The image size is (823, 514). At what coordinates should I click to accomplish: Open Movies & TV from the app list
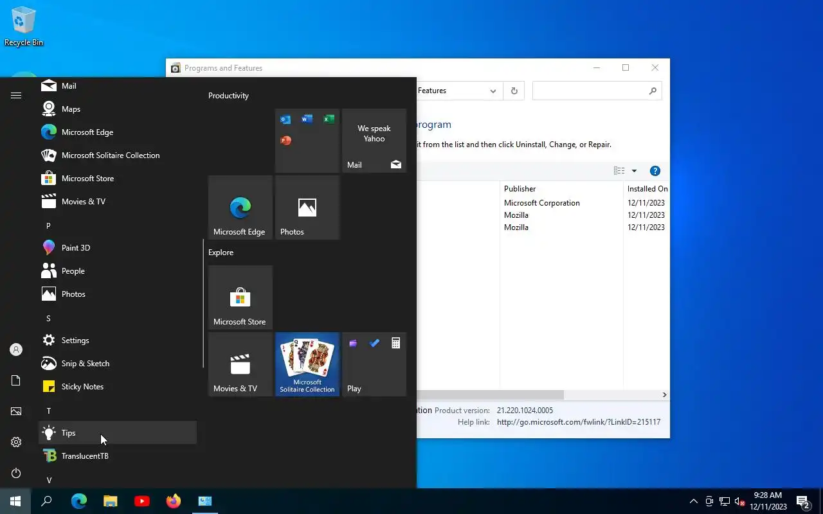118,202
